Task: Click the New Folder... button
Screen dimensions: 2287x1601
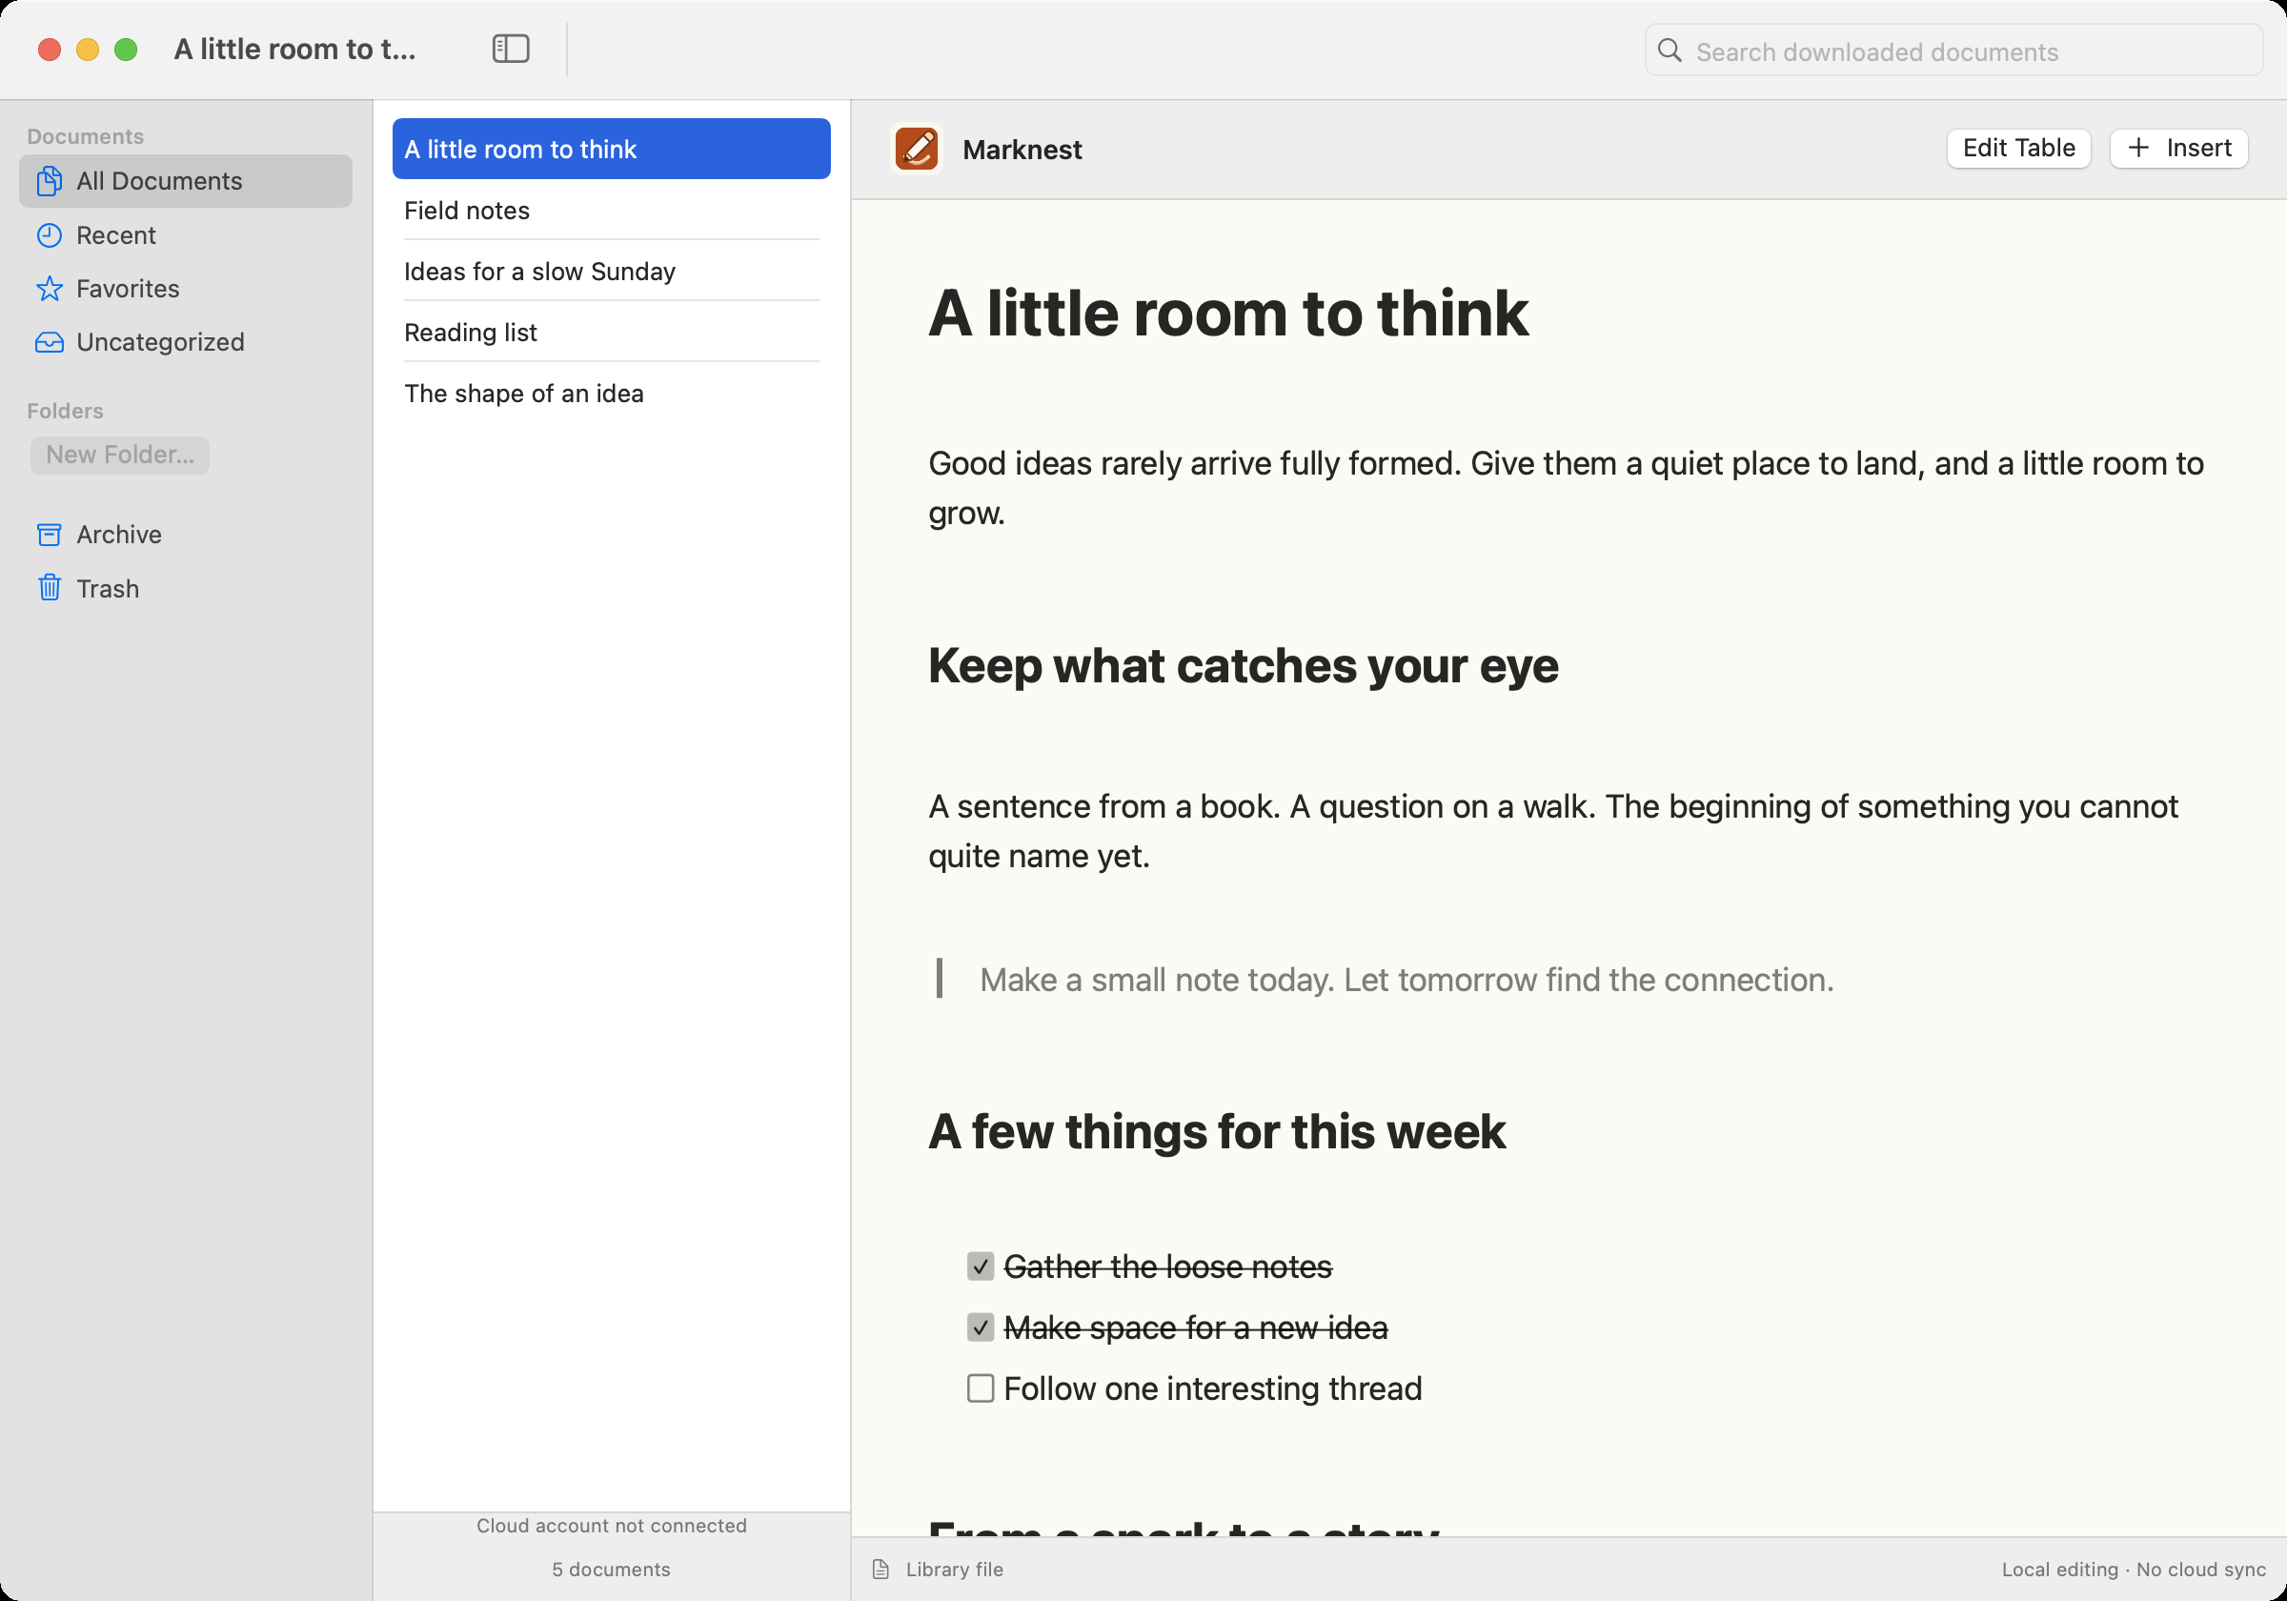Action: 119,456
